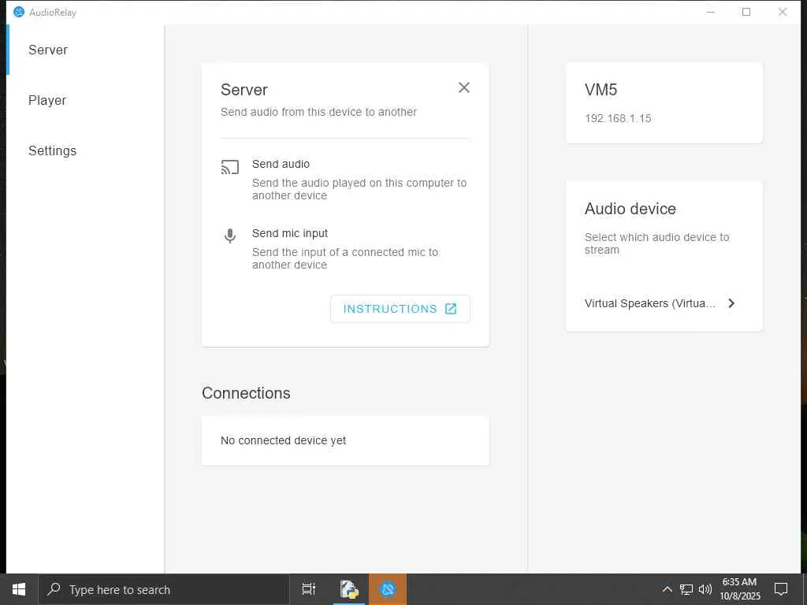807x605 pixels.
Task: Show hidden system tray icons
Action: point(667,589)
